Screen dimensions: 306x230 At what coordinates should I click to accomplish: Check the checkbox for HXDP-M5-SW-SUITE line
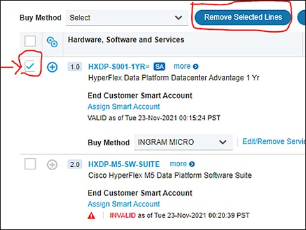(30, 164)
